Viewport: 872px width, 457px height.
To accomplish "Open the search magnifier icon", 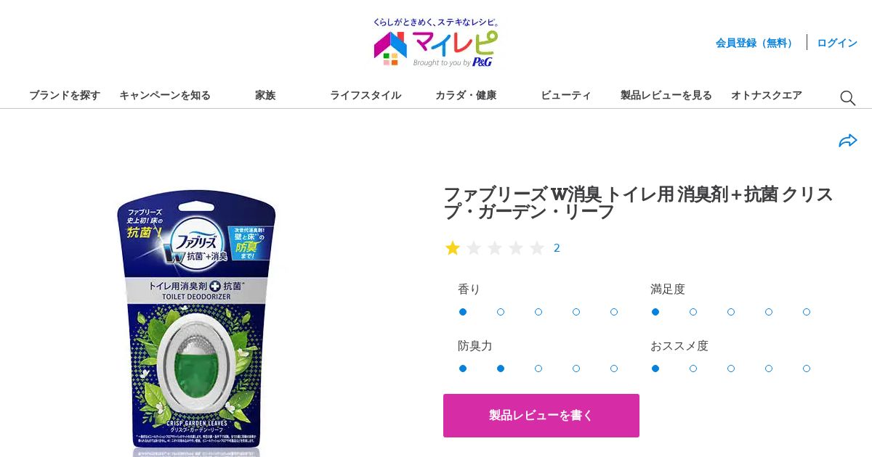I will pos(847,98).
